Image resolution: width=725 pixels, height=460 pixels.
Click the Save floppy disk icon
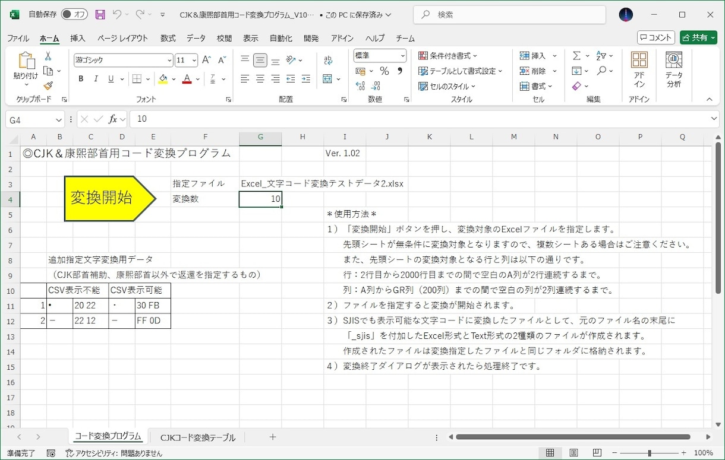(100, 14)
